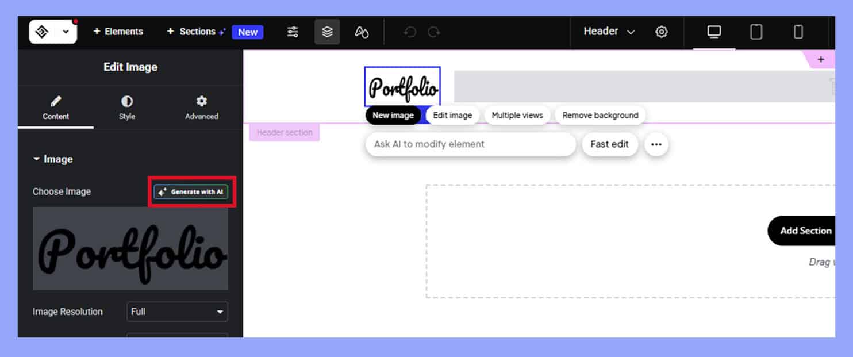Image resolution: width=853 pixels, height=357 pixels.
Task: Switch to mobile view icon
Action: click(798, 32)
